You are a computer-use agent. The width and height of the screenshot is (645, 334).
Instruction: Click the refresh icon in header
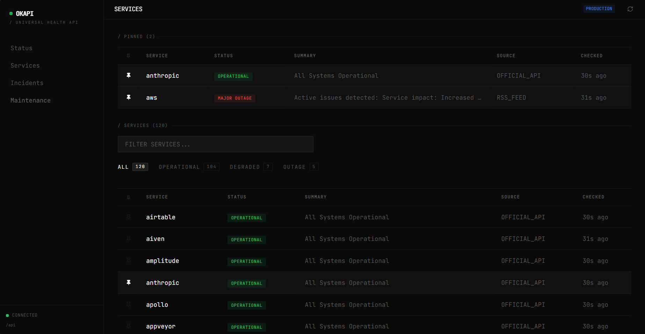[x=630, y=9]
